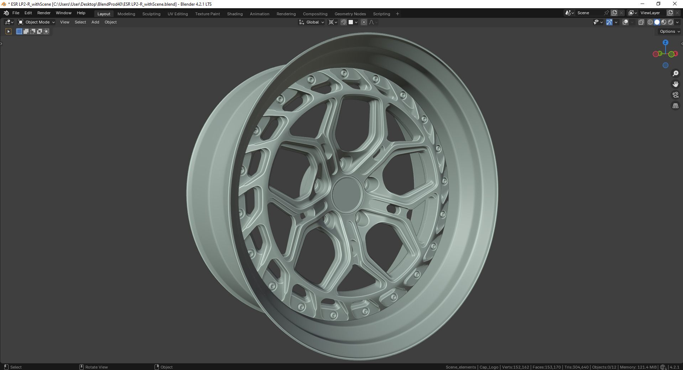This screenshot has height=370, width=683.
Task: Open the Window menu
Action: point(64,13)
